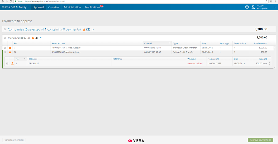Click warning icon on payment ref 10
278x144 pixels.
10,52
